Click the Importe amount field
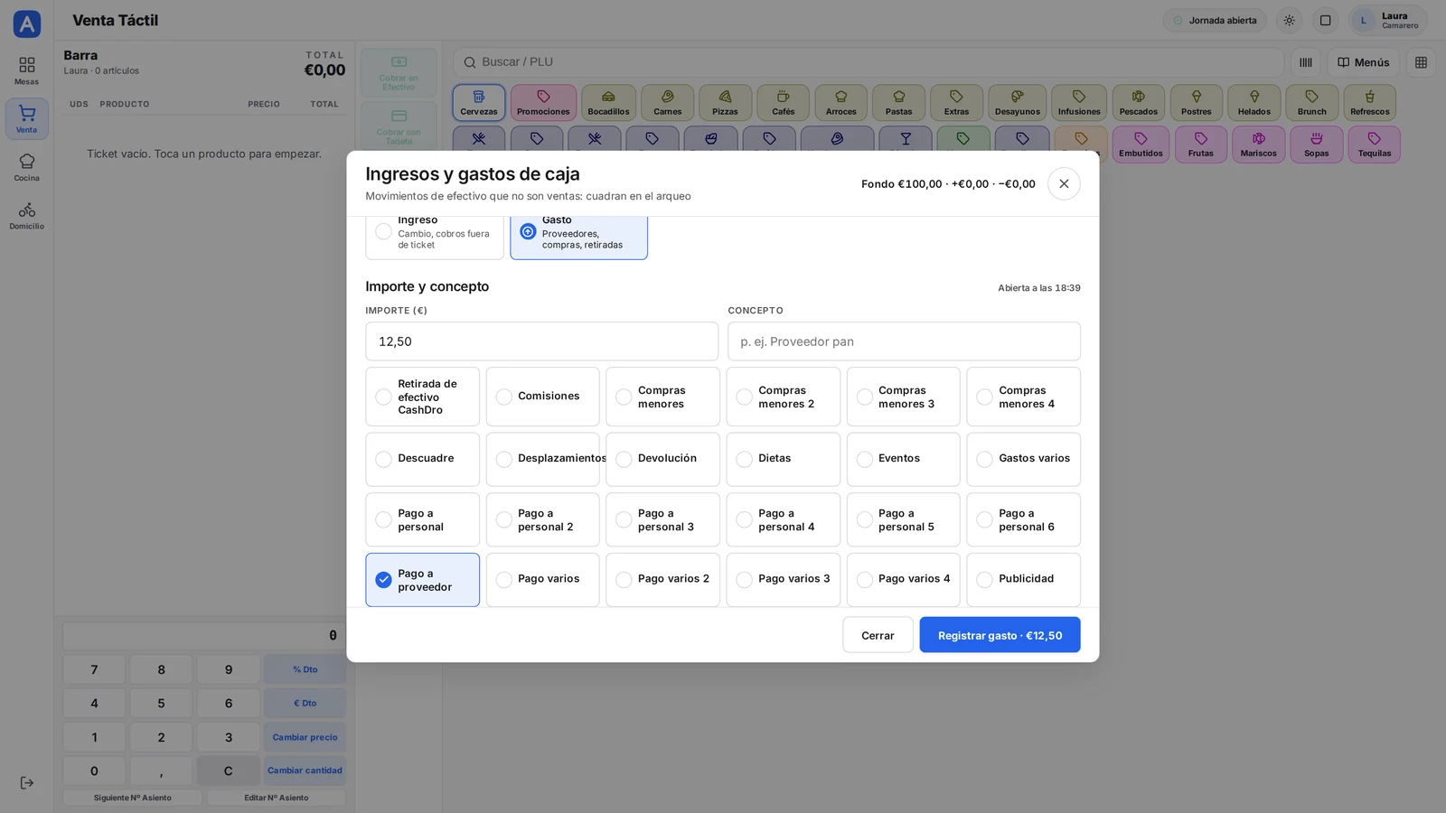The height and width of the screenshot is (813, 1446). [541, 341]
